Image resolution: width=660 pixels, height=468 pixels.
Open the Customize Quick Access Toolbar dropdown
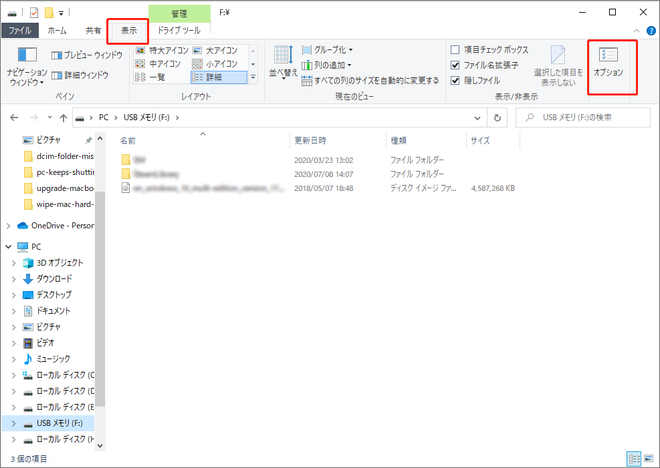61,13
